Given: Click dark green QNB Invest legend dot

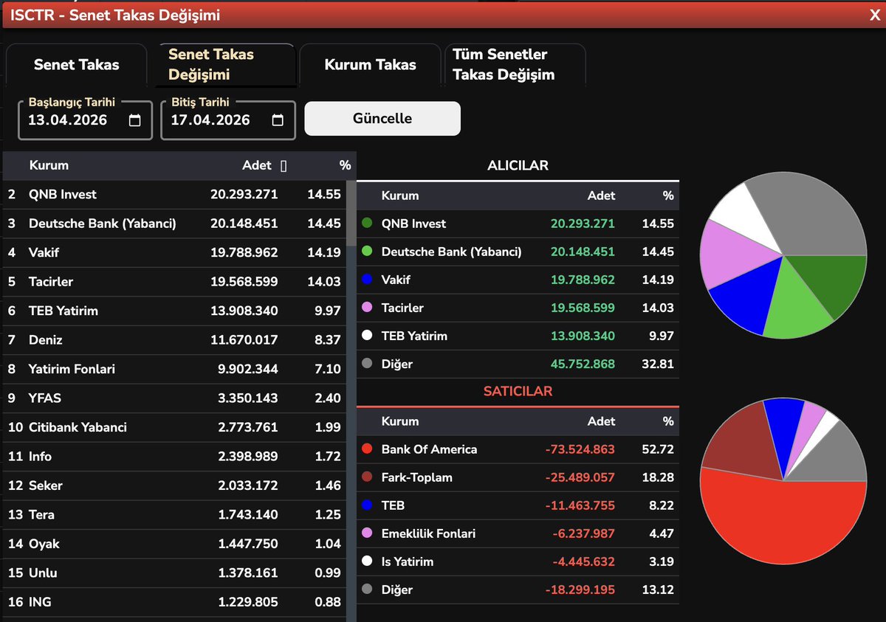Looking at the screenshot, I should click(367, 223).
